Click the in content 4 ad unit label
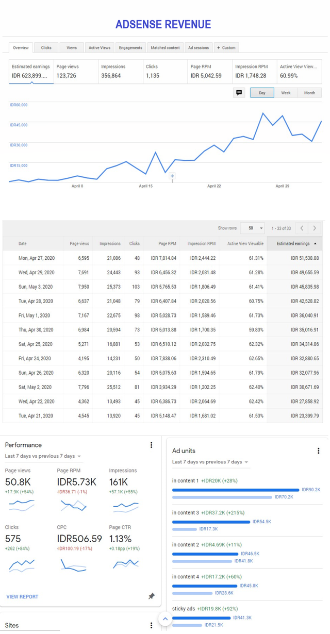The image size is (330, 634). (x=186, y=576)
